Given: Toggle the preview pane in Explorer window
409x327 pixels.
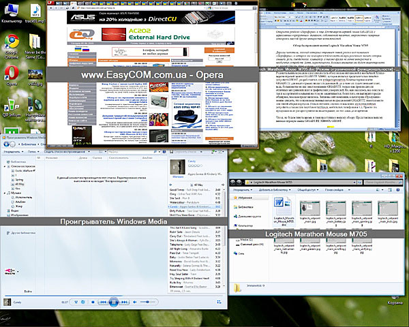Looking at the screenshot, I should tap(390, 190).
